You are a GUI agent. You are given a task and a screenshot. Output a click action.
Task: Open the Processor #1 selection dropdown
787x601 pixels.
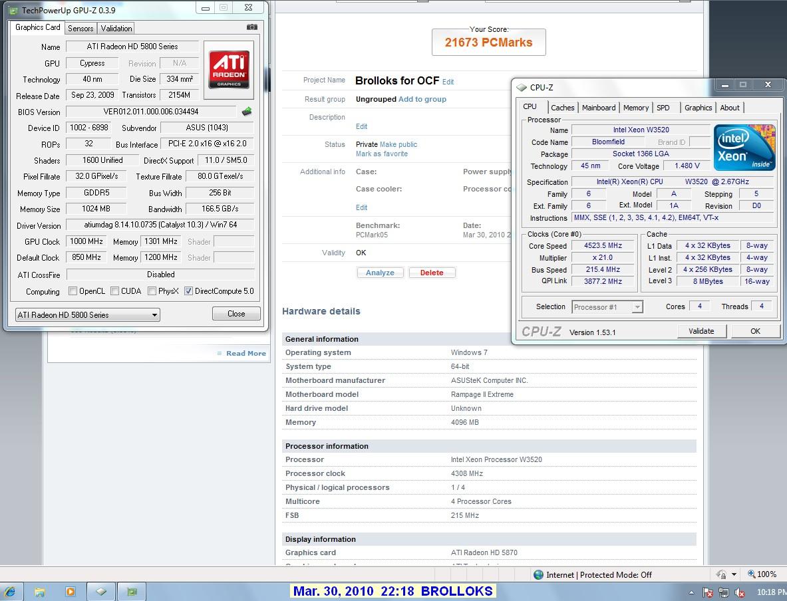pyautogui.click(x=607, y=307)
